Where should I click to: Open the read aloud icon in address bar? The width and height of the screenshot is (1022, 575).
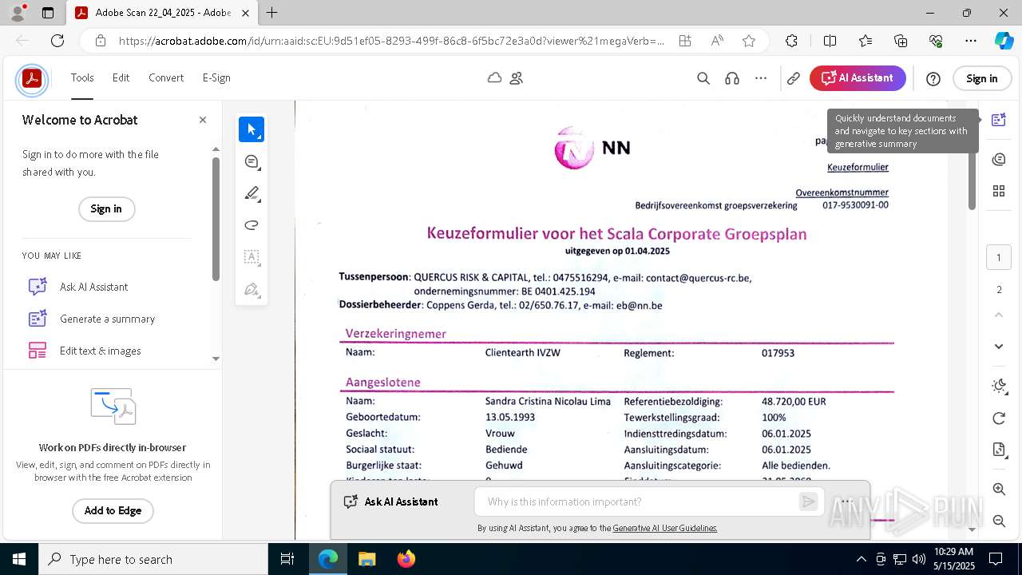click(717, 41)
